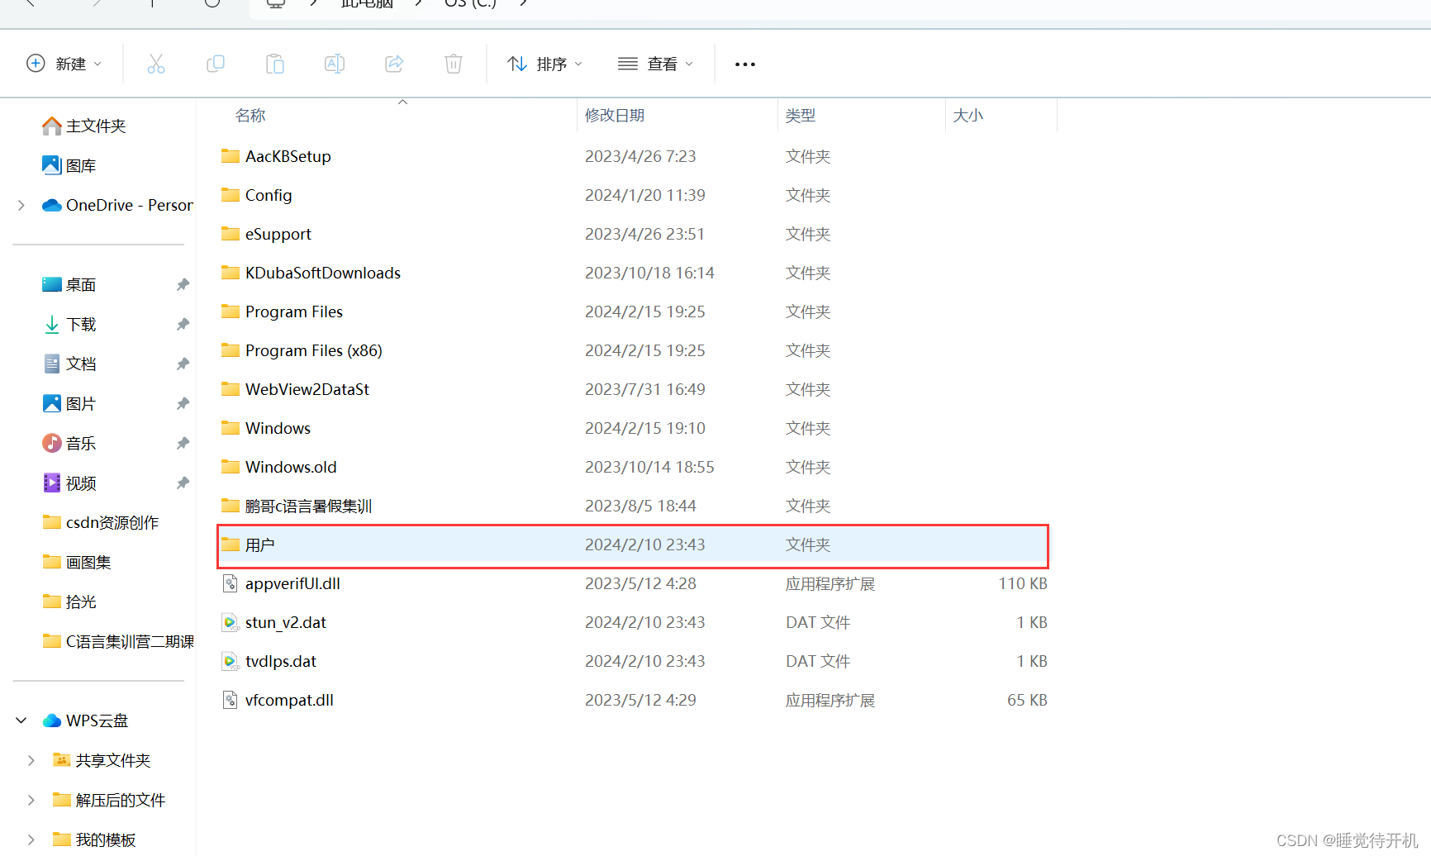This screenshot has height=856, width=1431.
Task: Click the 110 KB size cell
Action: pyautogui.click(x=1023, y=583)
